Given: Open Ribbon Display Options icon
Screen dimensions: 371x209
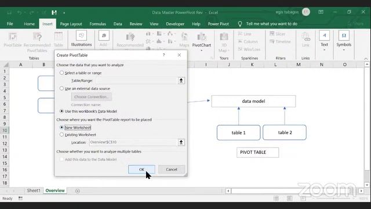Looking at the screenshot, I should pos(321,12).
